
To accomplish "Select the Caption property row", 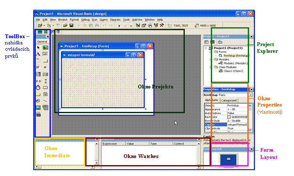I will pyautogui.click(x=226, y=124).
